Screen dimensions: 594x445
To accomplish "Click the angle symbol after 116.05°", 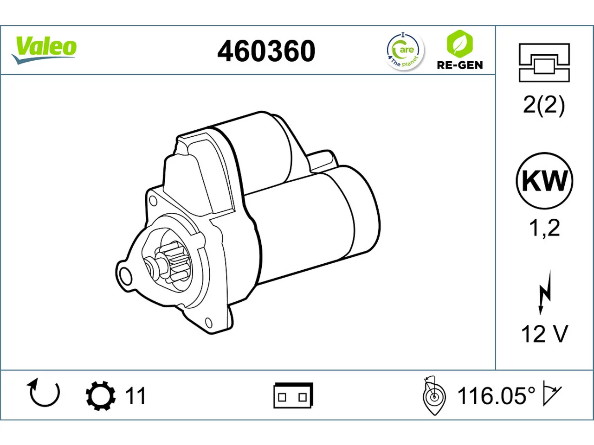I will pos(552,395).
